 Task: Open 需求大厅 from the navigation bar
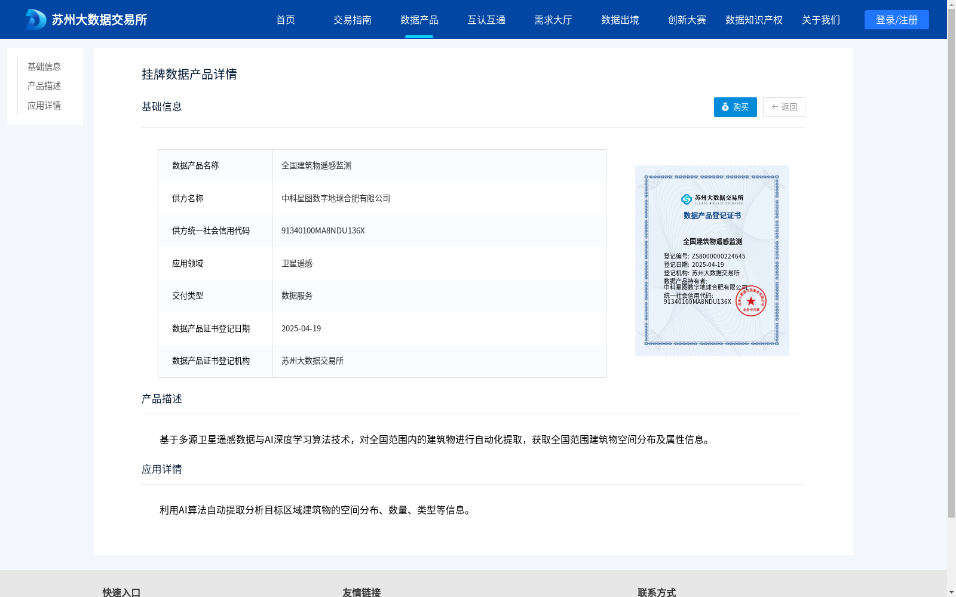pyautogui.click(x=553, y=20)
